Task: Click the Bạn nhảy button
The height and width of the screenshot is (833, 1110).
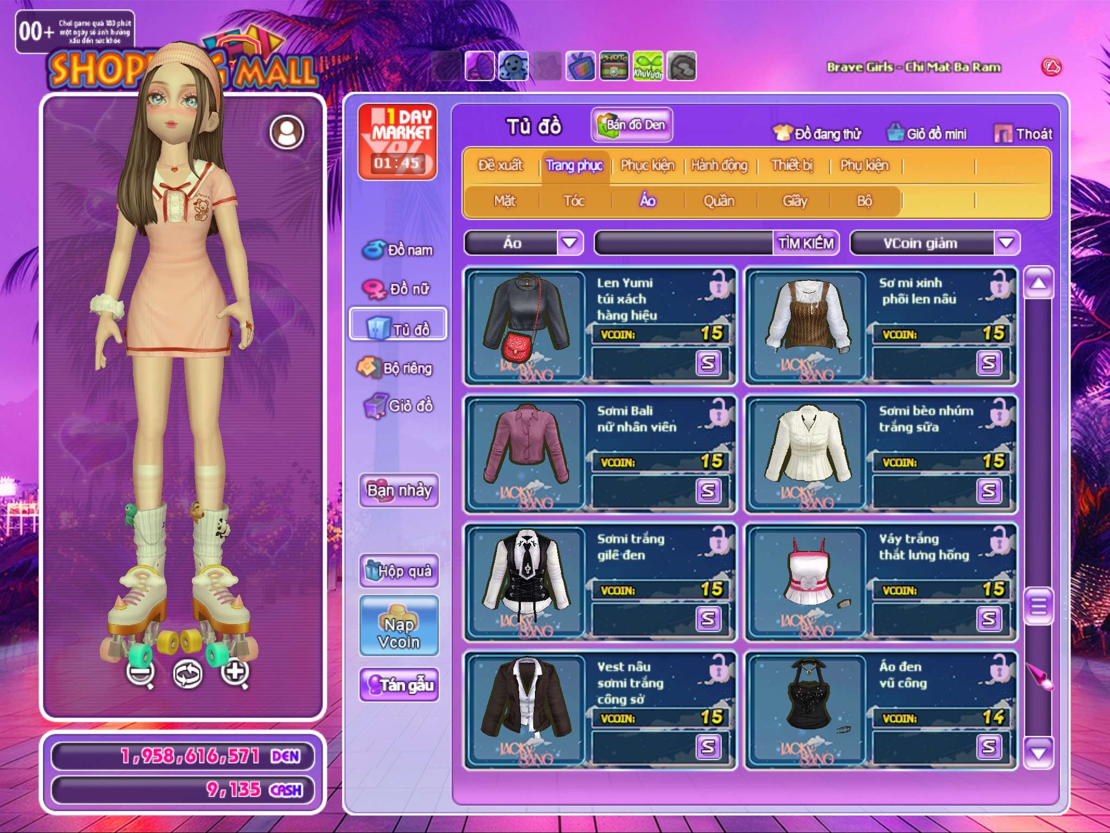Action: pyautogui.click(x=399, y=491)
